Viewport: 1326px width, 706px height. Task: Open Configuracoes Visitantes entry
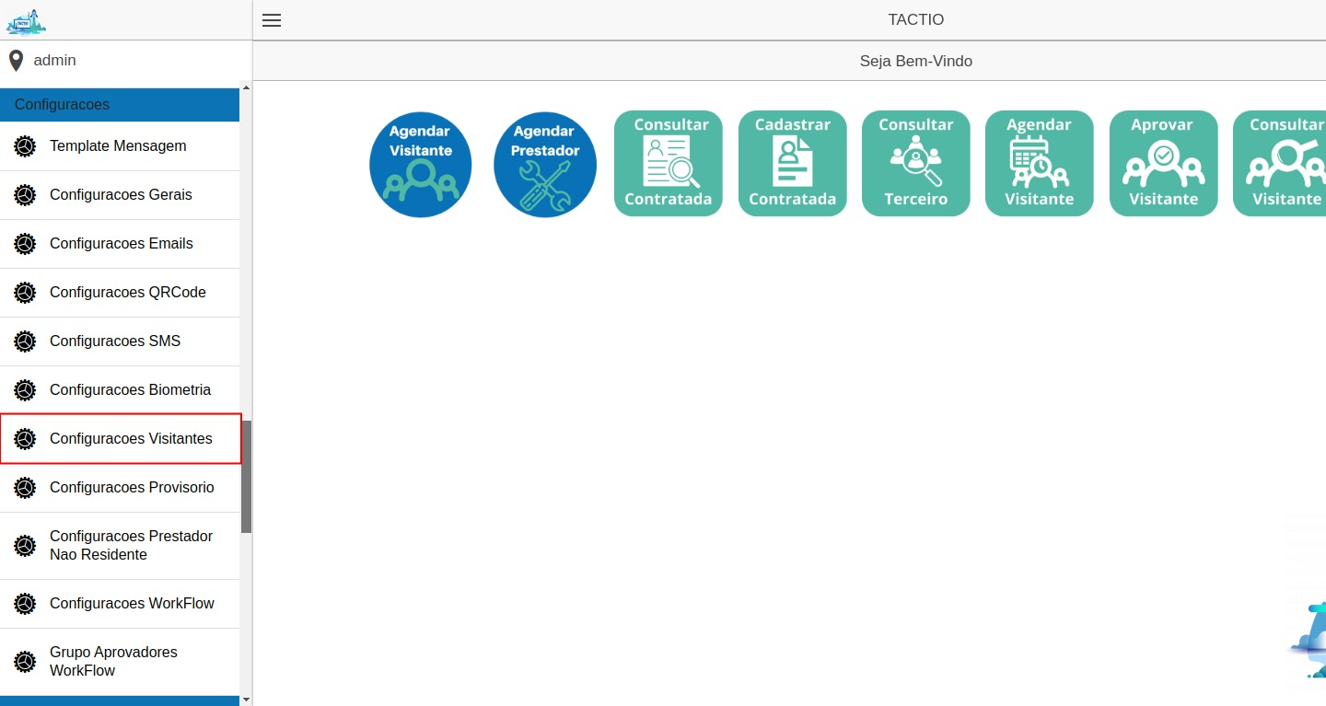pyautogui.click(x=130, y=439)
